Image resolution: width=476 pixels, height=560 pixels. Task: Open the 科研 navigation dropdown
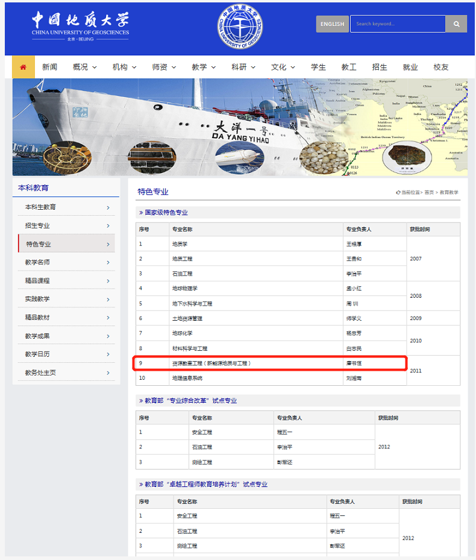(243, 67)
